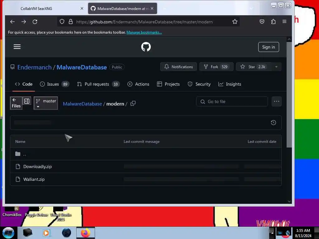Viewport: 319px width, 239px height.
Task: Open the Projects tab
Action: tap(169, 84)
